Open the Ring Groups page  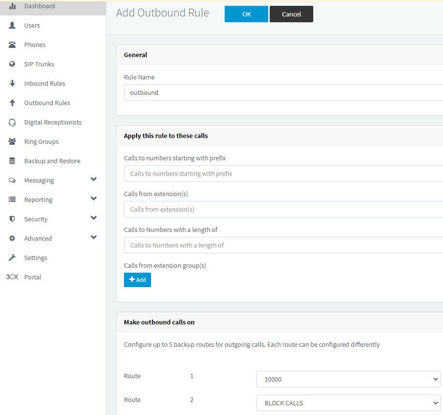pyautogui.click(x=42, y=141)
